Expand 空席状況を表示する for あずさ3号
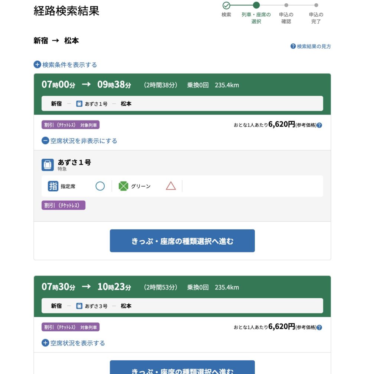 pyautogui.click(x=73, y=343)
